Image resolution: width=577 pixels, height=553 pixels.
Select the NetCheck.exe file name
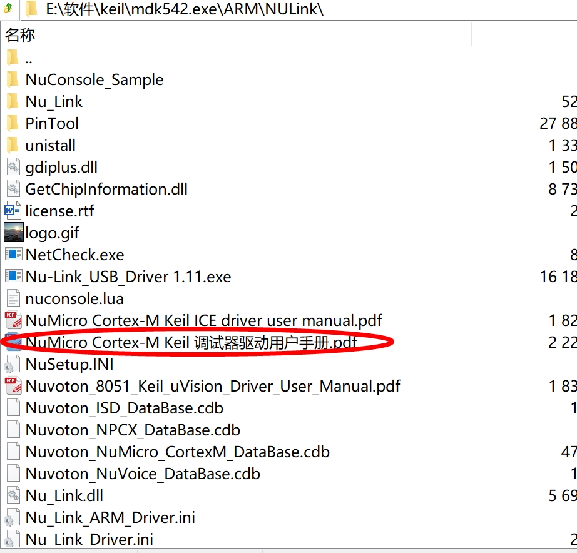(74, 255)
